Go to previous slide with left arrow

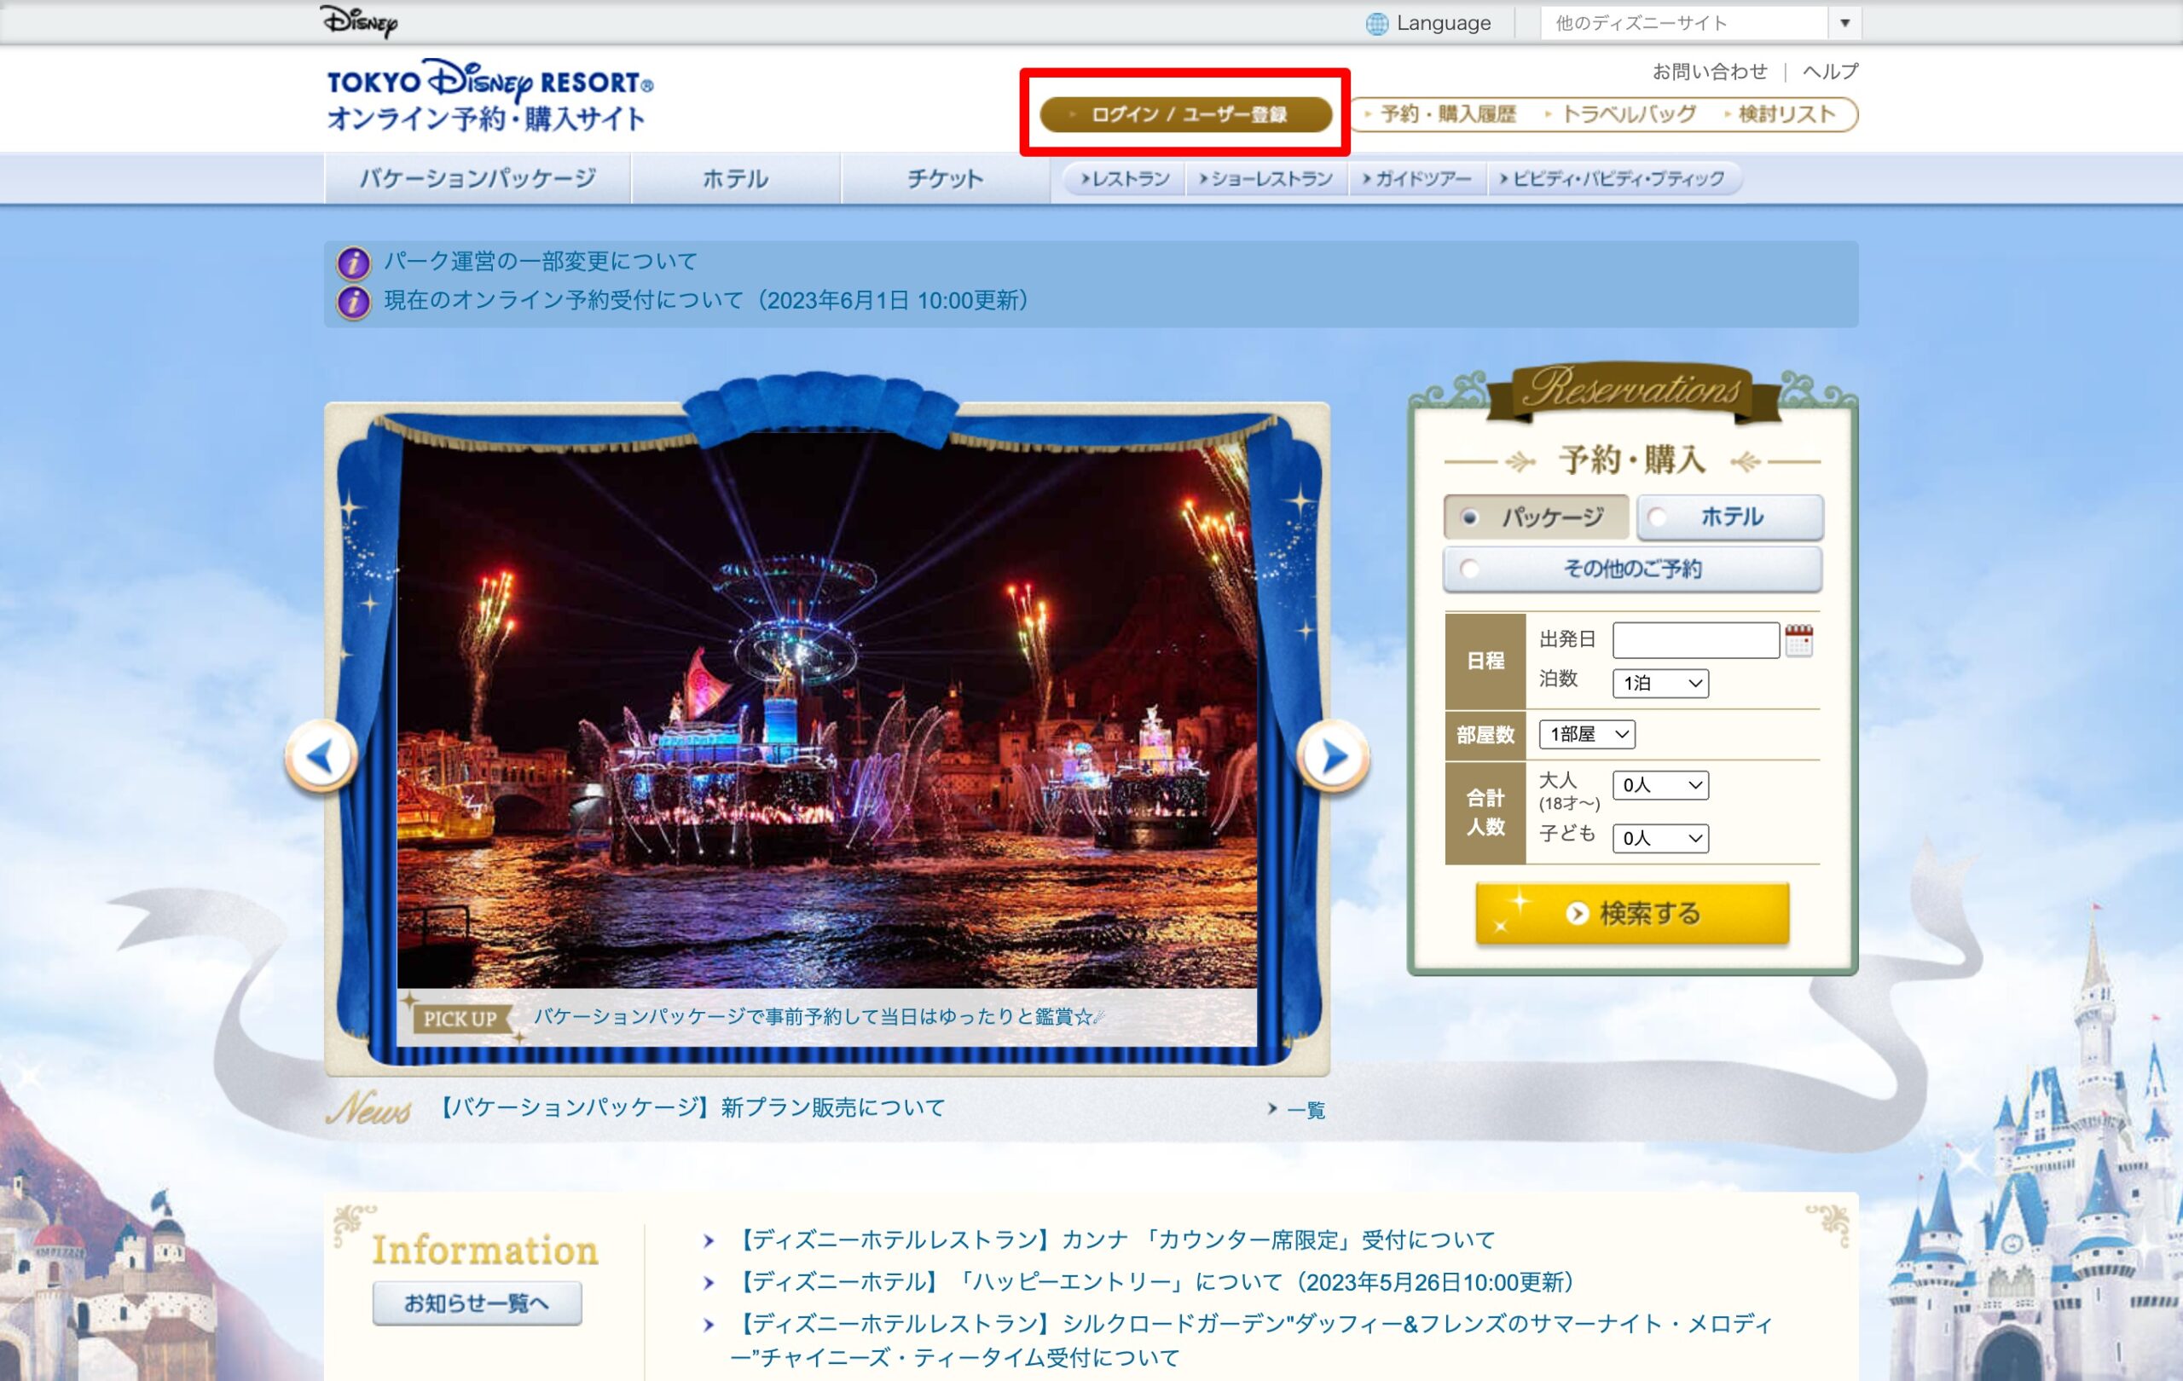point(321,756)
